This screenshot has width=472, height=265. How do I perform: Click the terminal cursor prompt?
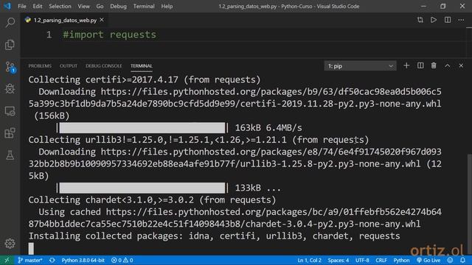31,249
